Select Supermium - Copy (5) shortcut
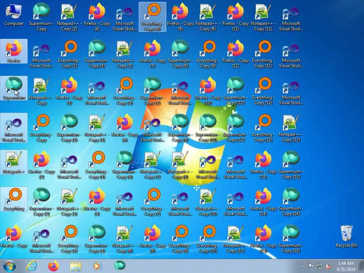The width and height of the screenshot is (364, 273). [x=97, y=239]
